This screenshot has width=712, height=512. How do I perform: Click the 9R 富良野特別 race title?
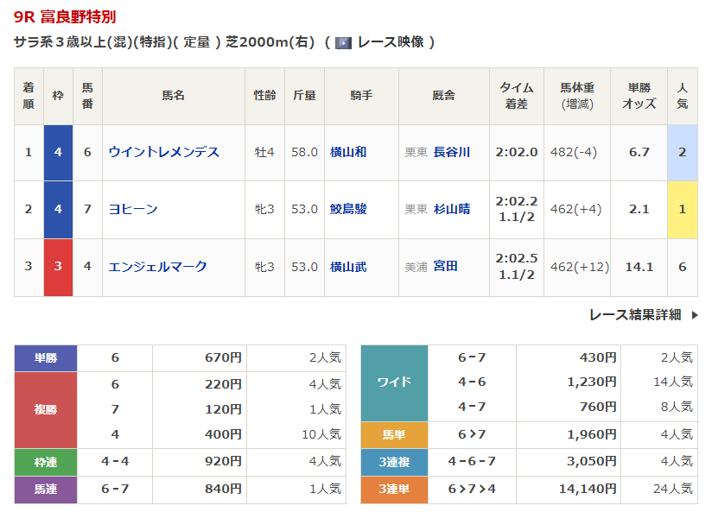click(65, 16)
